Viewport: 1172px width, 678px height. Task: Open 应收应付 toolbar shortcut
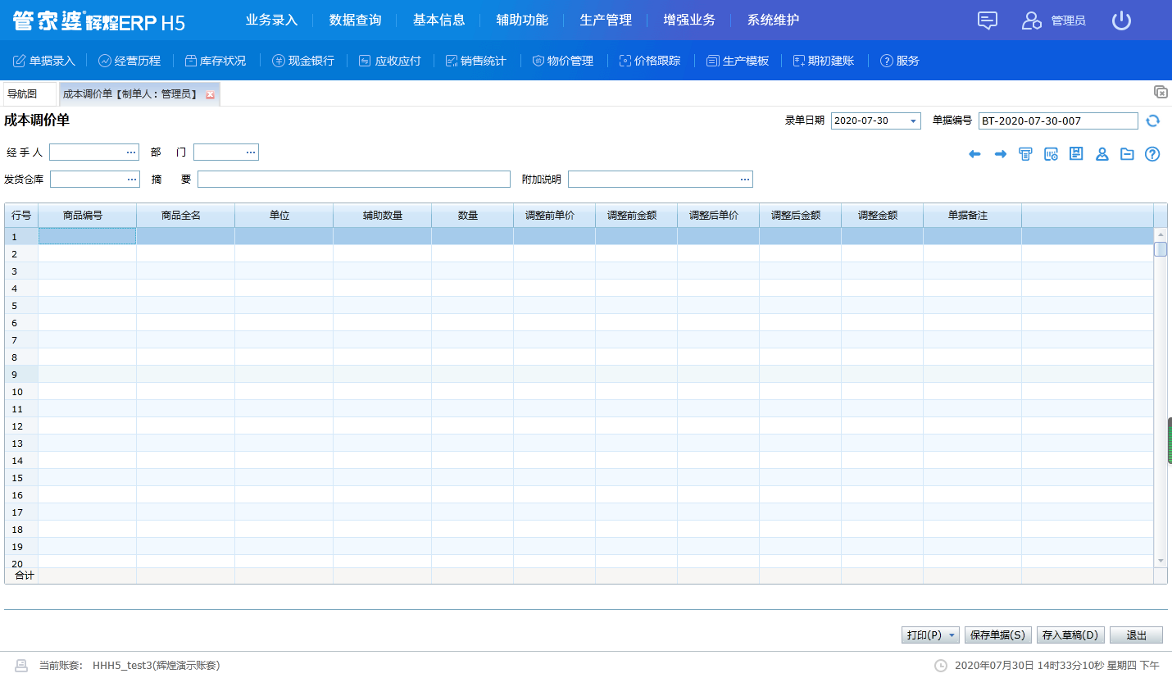[x=390, y=61]
